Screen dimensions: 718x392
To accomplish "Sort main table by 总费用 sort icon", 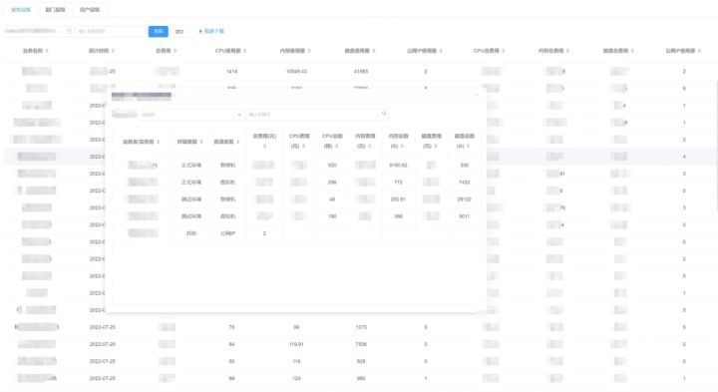I will click(175, 51).
